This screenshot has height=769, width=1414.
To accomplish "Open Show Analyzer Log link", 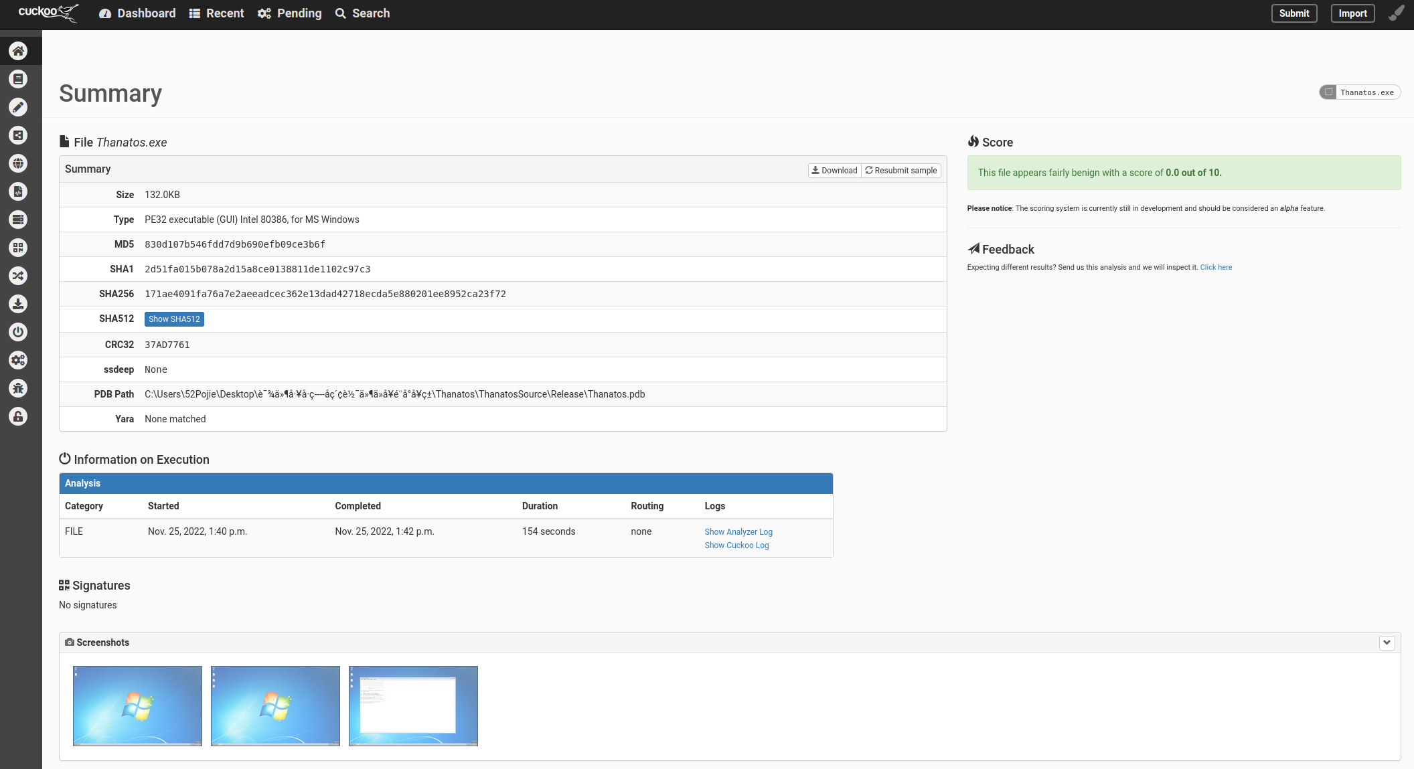I will tap(738, 532).
